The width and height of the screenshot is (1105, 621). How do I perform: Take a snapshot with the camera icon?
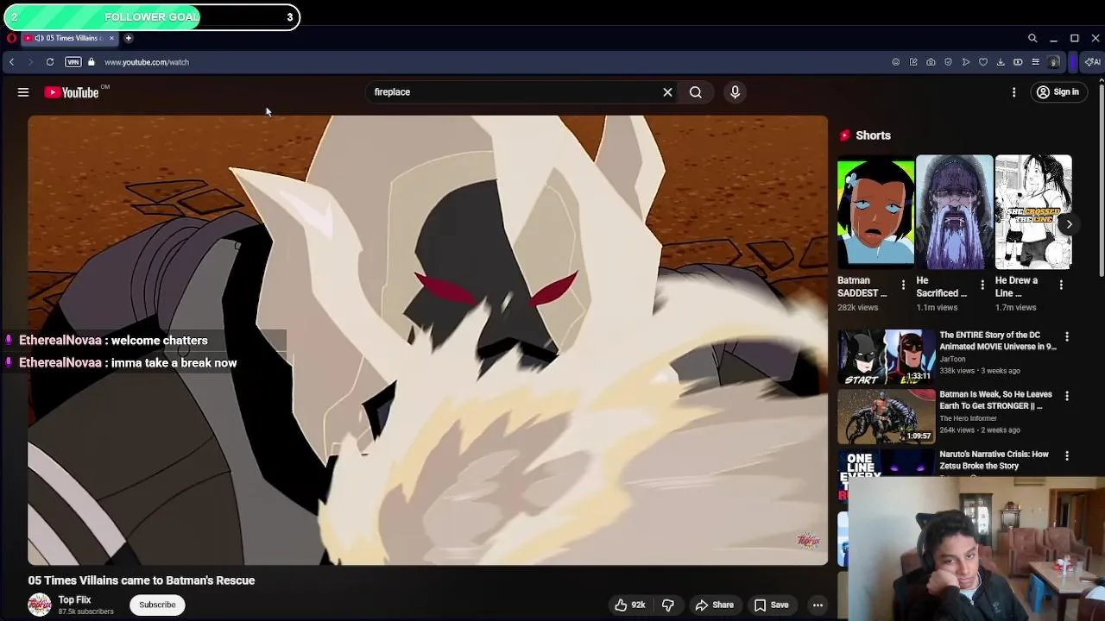931,62
